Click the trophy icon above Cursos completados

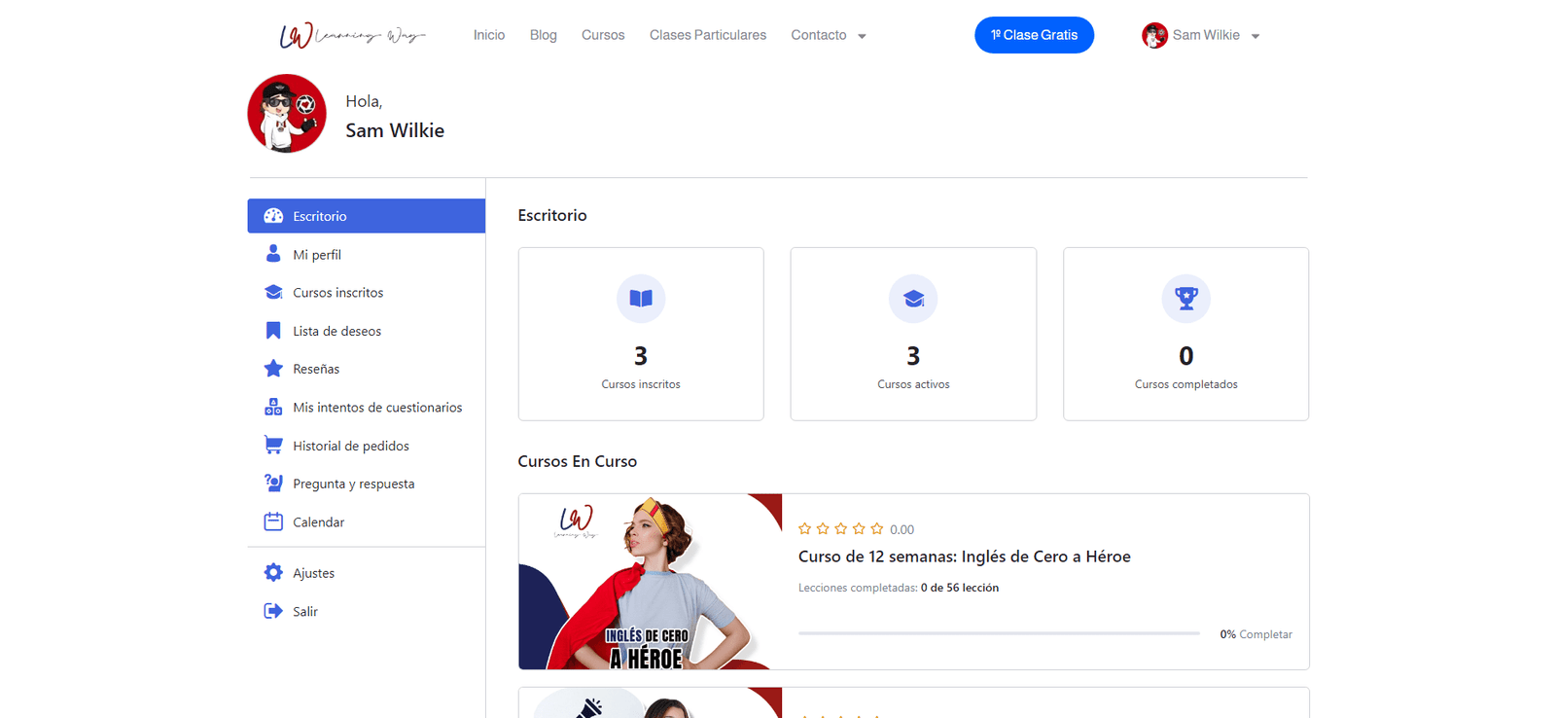point(1186,299)
